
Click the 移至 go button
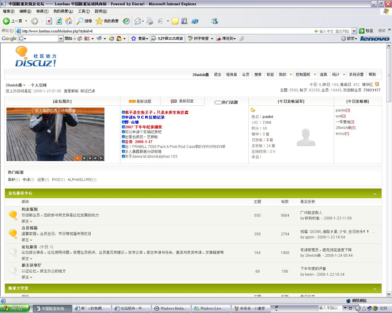pyautogui.click(x=366, y=31)
